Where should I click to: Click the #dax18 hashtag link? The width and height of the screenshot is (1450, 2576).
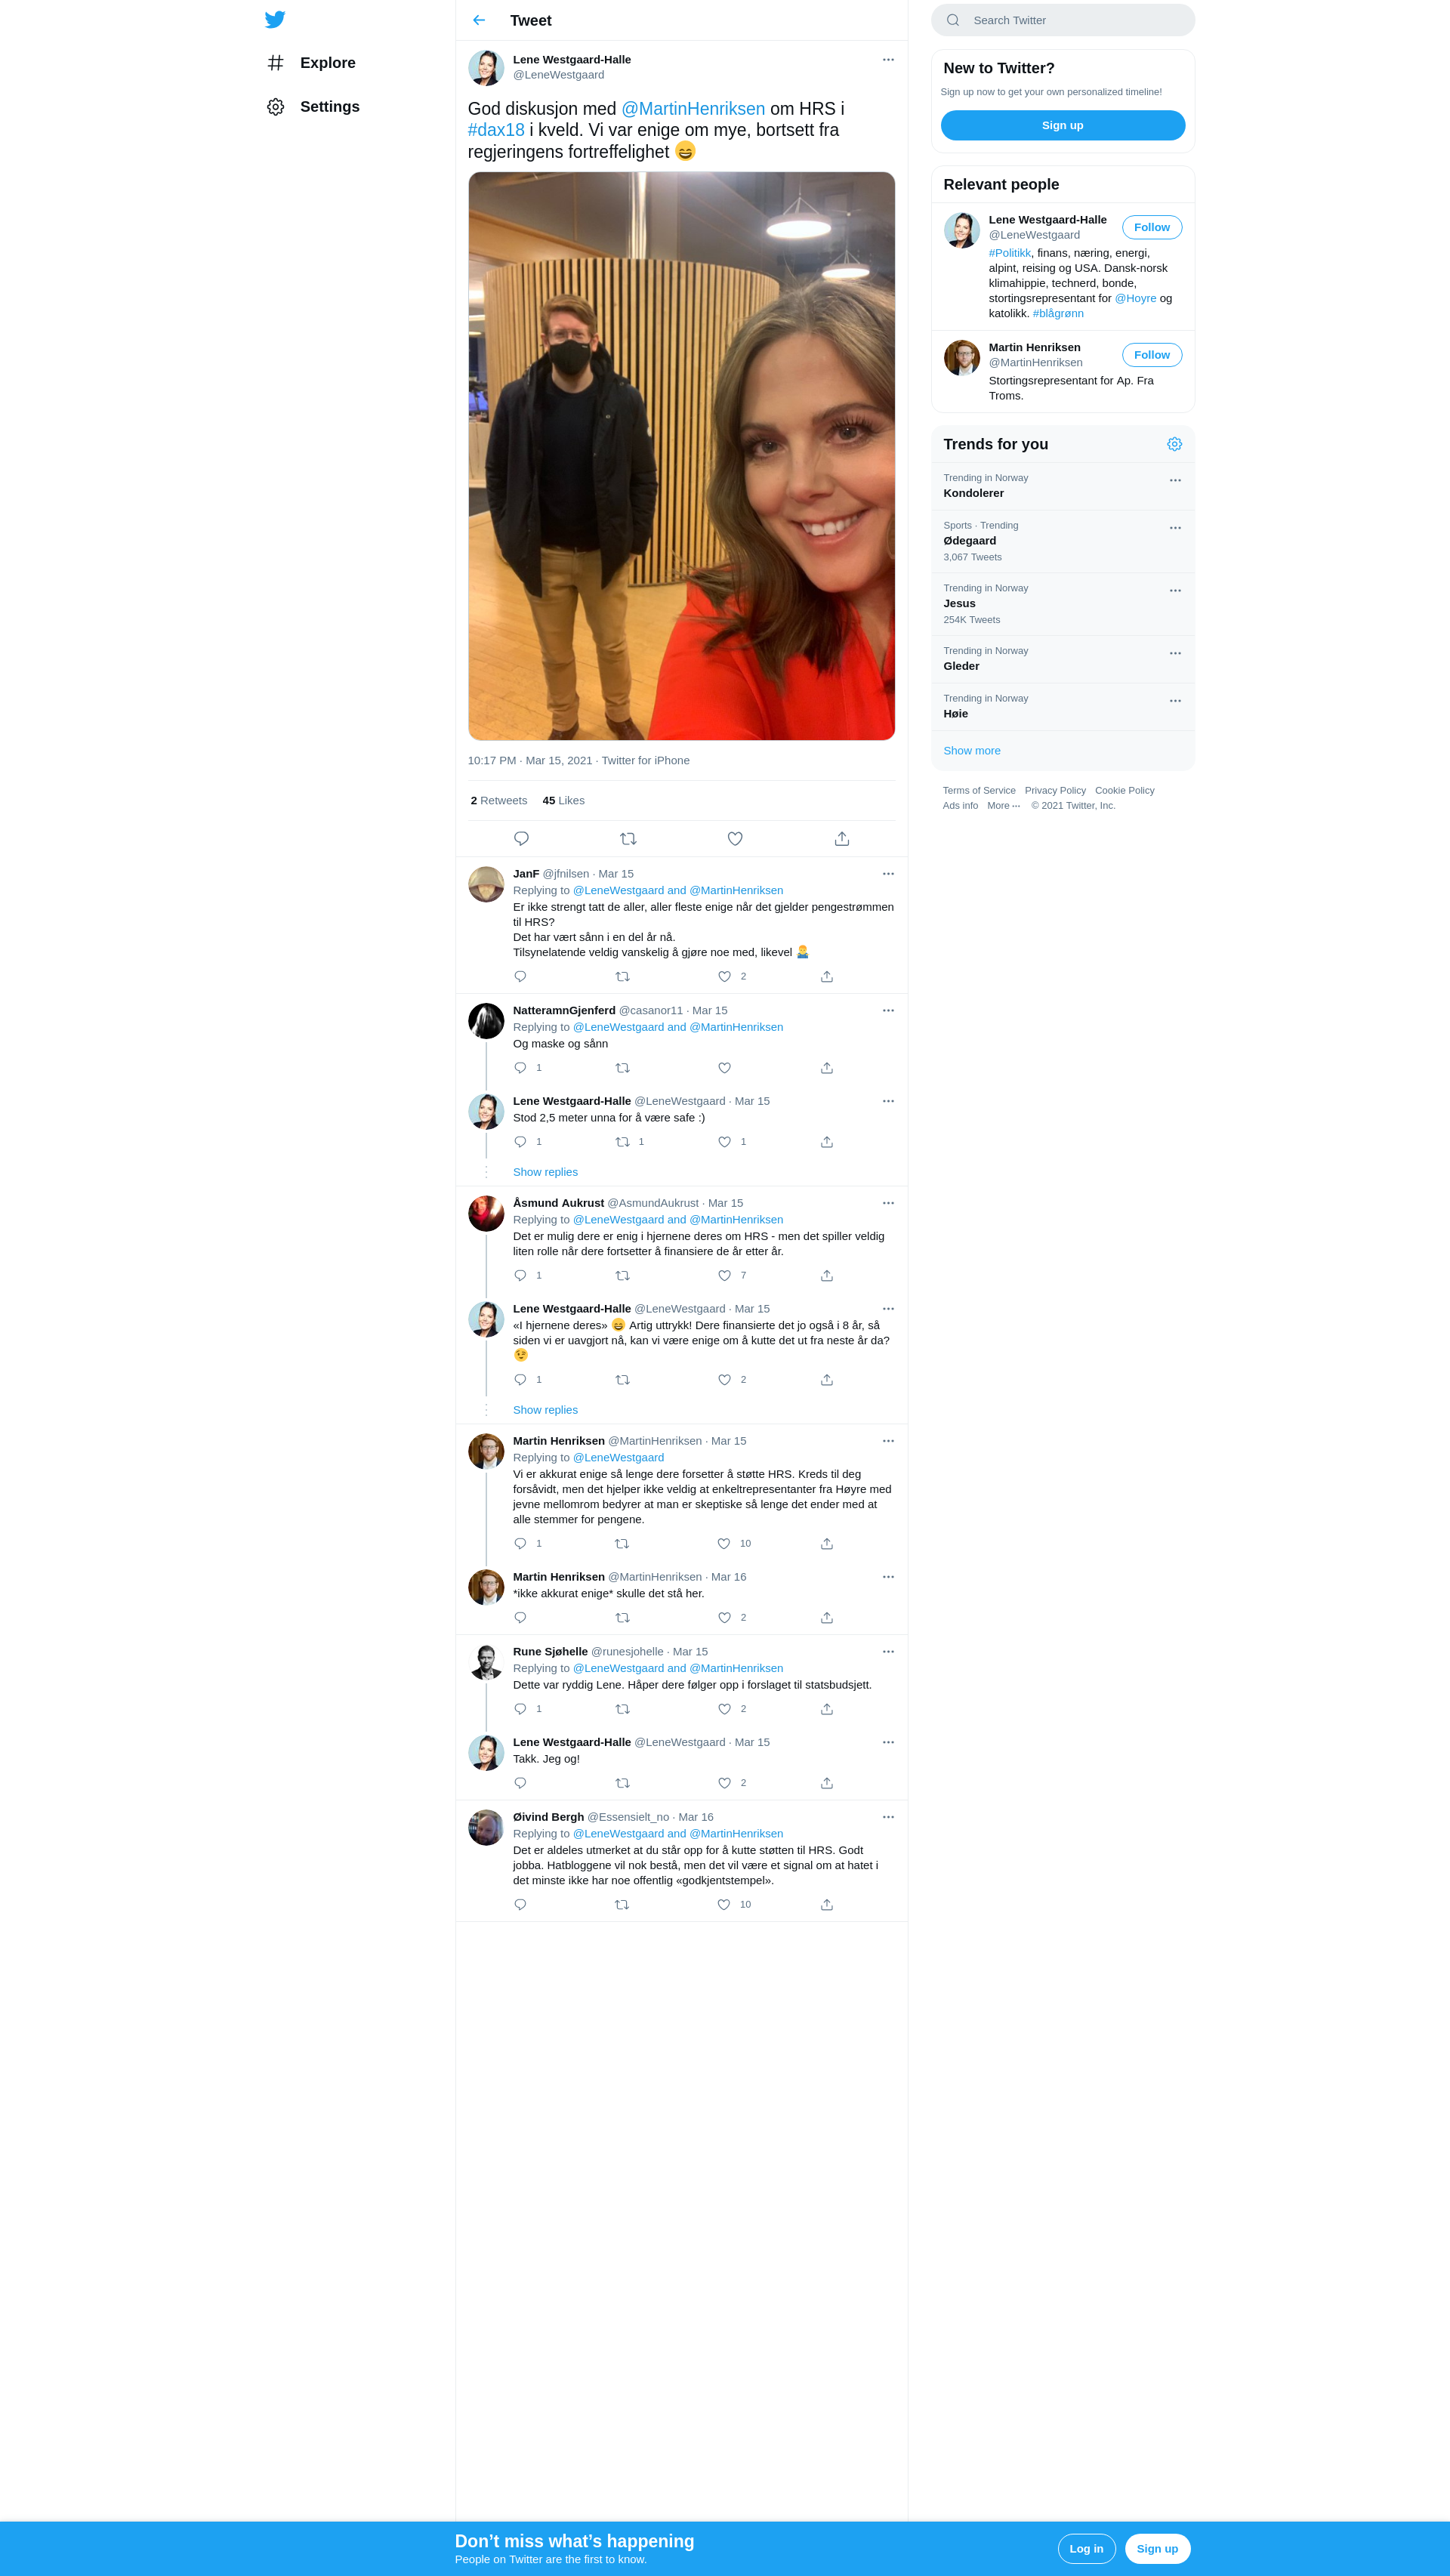(496, 130)
